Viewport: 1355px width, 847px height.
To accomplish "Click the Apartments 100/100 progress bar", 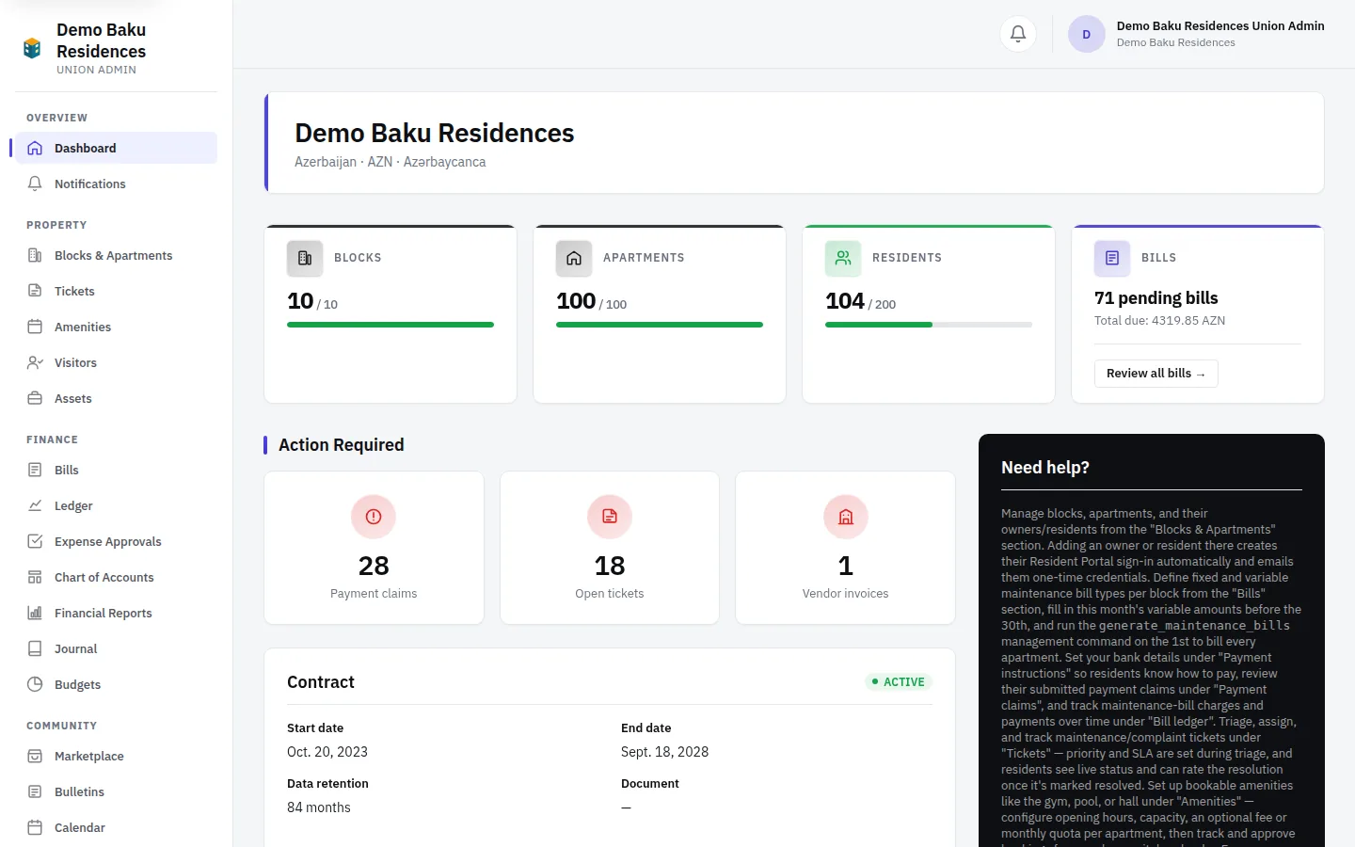I will click(x=660, y=325).
